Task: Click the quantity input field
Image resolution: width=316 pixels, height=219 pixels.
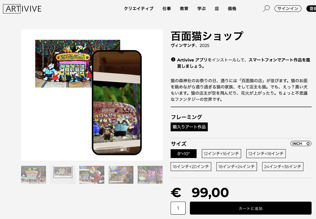Action: [178, 208]
